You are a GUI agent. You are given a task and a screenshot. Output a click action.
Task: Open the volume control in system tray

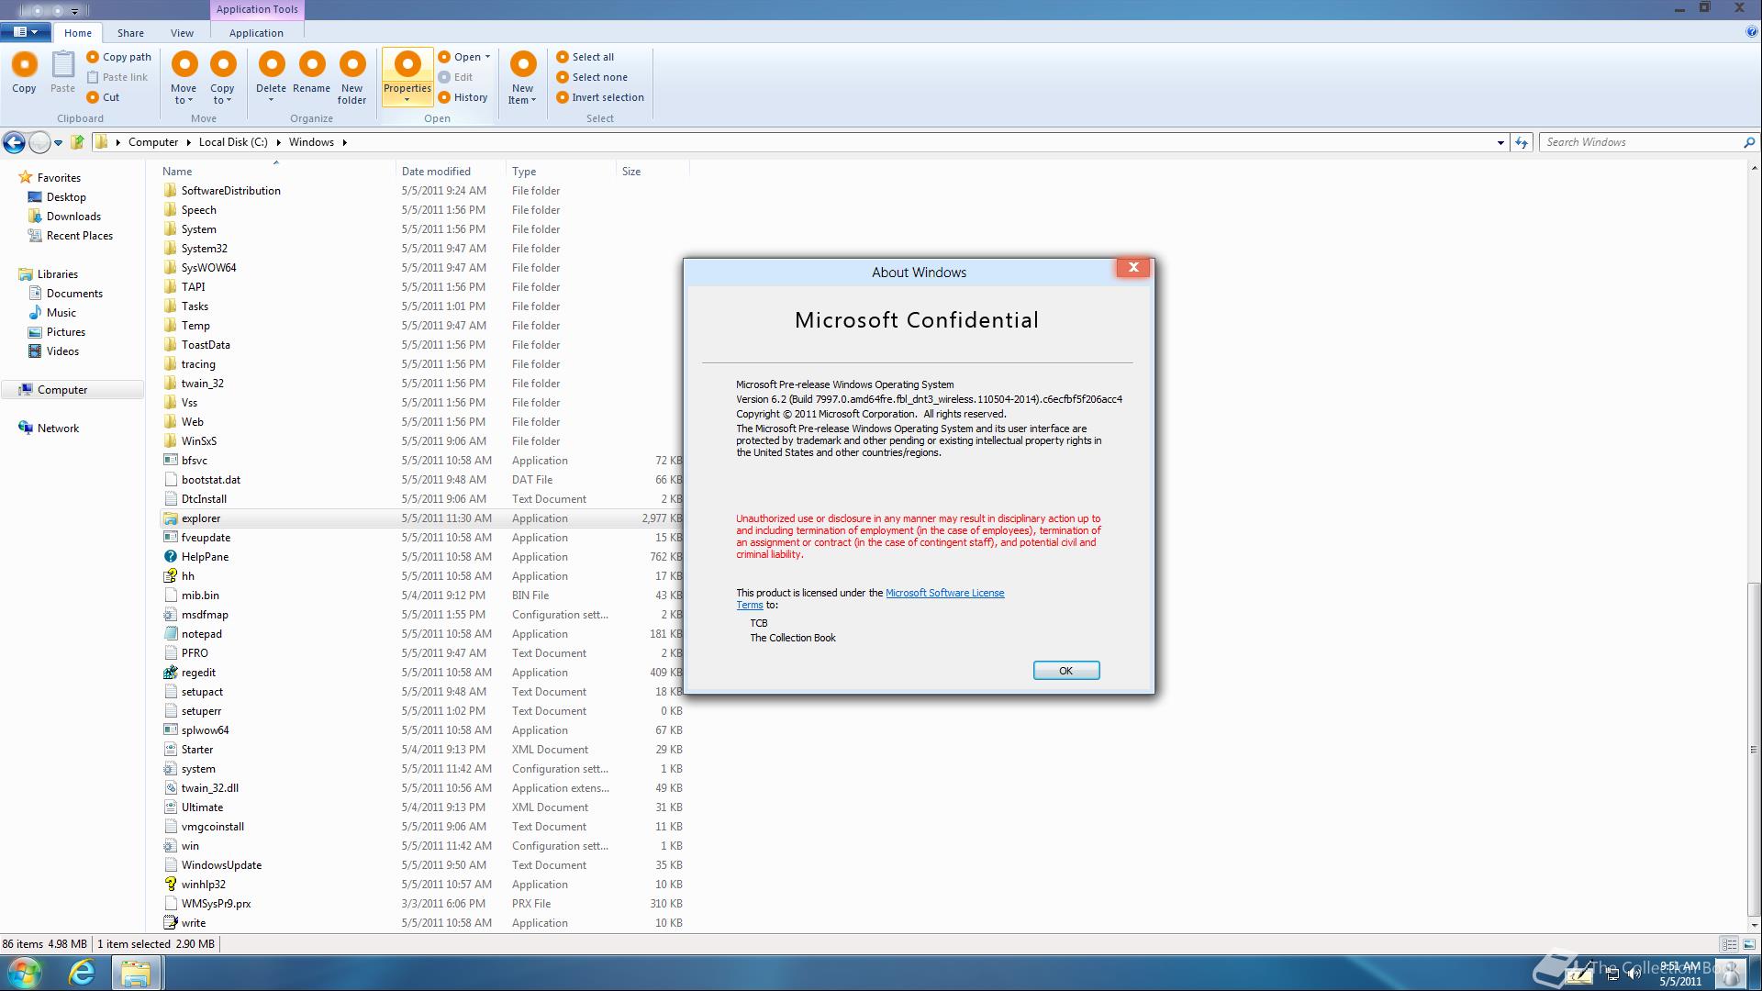(1634, 974)
